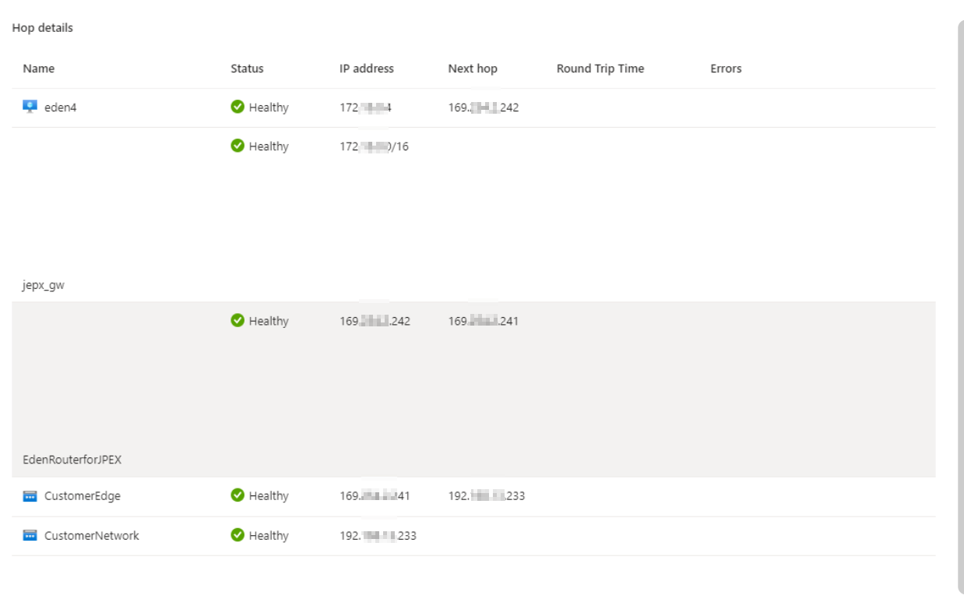This screenshot has height=599, width=964.
Task: Click Healthy status text in CustomerNetwork row
Action: coord(269,535)
